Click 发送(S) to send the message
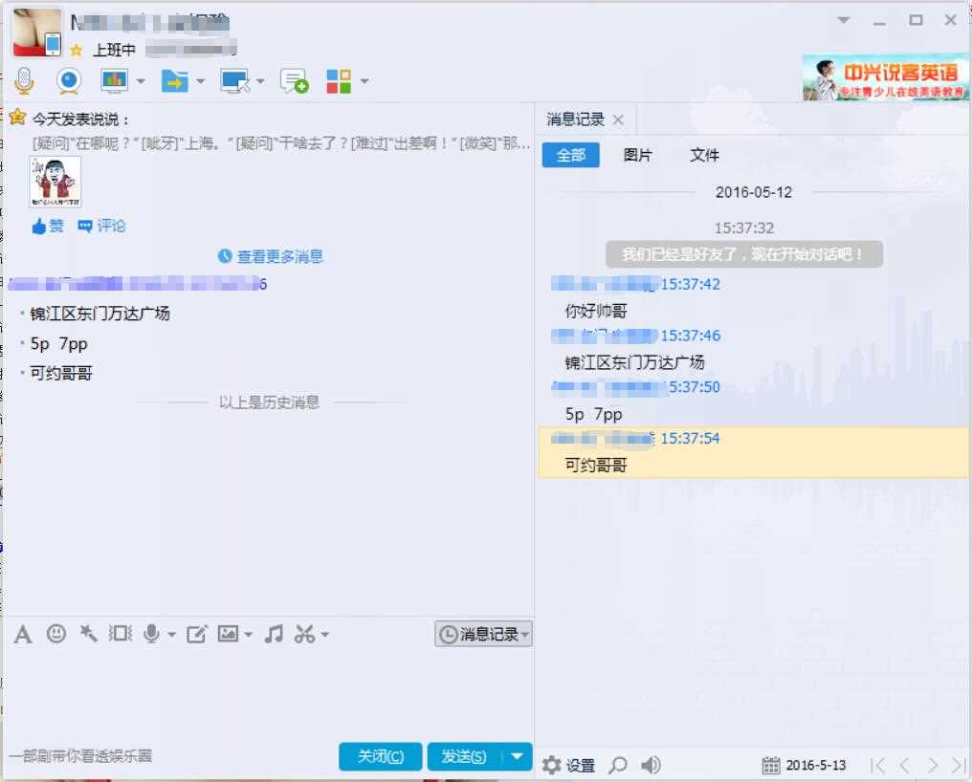Viewport: 972px width, 782px height. pyautogui.click(x=464, y=756)
